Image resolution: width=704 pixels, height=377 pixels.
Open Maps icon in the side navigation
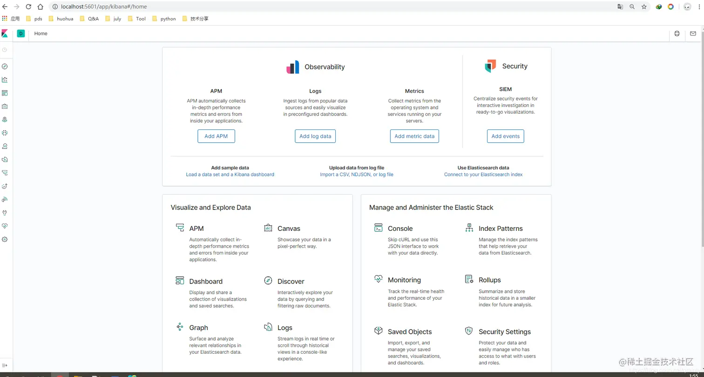(5, 120)
